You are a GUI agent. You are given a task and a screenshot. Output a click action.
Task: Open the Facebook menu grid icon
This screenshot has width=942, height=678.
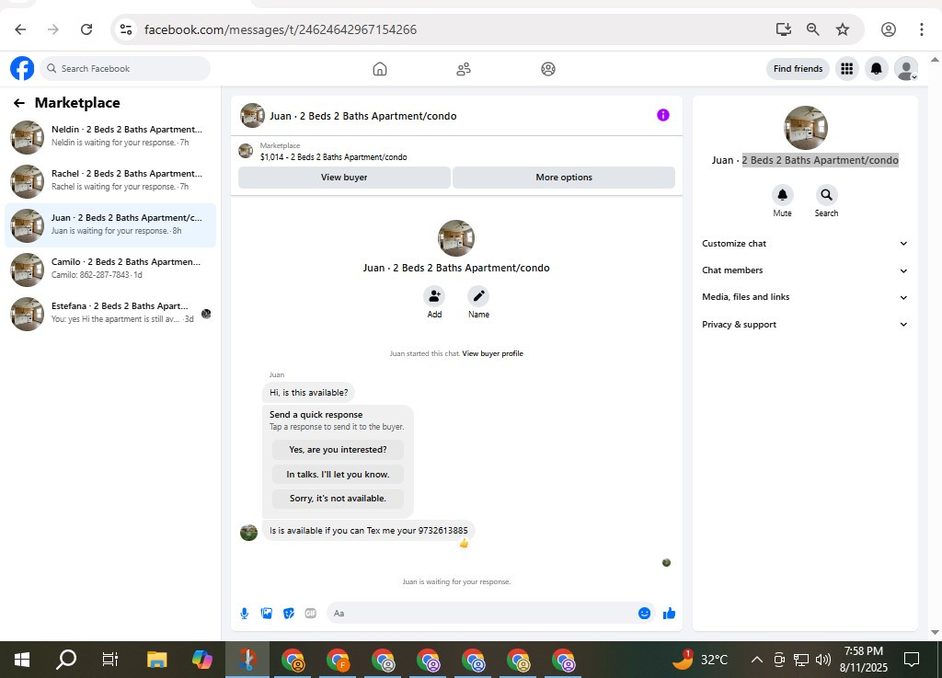tap(846, 68)
